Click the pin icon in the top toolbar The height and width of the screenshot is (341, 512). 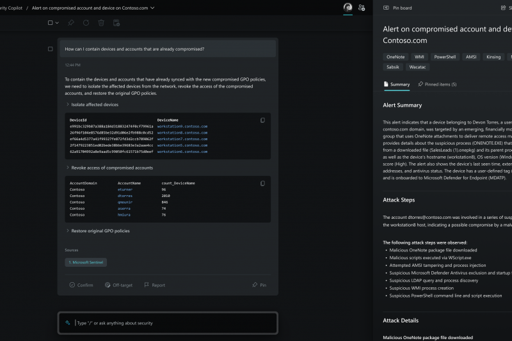tap(71, 23)
